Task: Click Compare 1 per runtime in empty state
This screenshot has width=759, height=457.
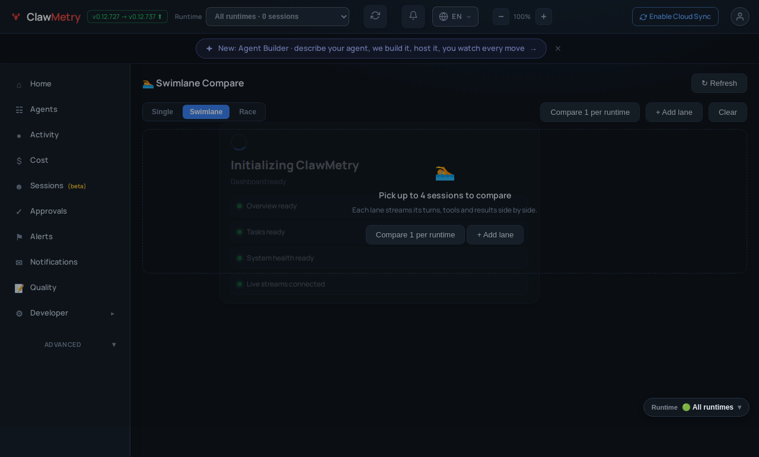Action: click(x=415, y=235)
